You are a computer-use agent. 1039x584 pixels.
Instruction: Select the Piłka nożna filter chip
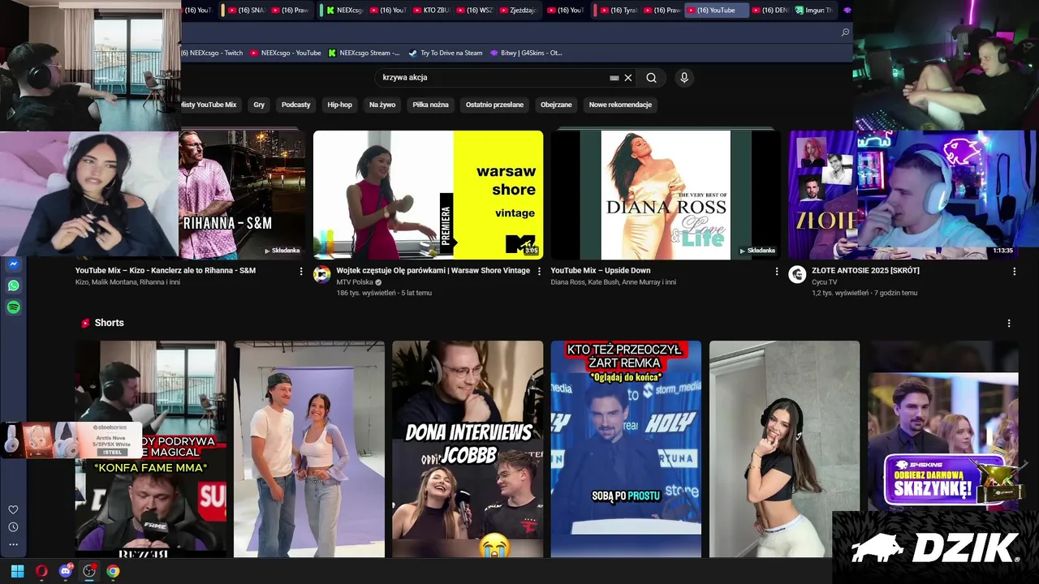coord(430,105)
